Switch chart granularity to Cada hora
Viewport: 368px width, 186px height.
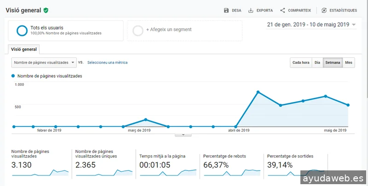tap(301, 62)
